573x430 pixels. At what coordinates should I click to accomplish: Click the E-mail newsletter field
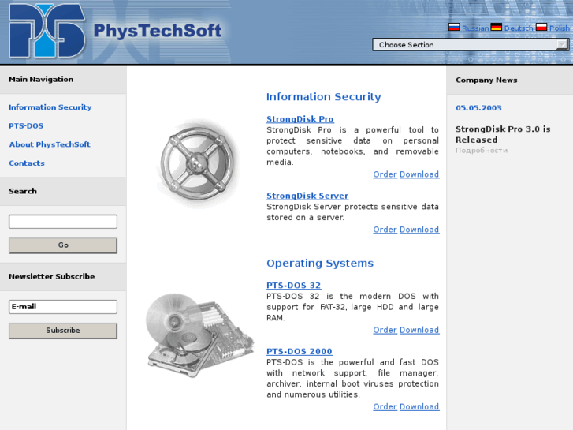pos(63,307)
